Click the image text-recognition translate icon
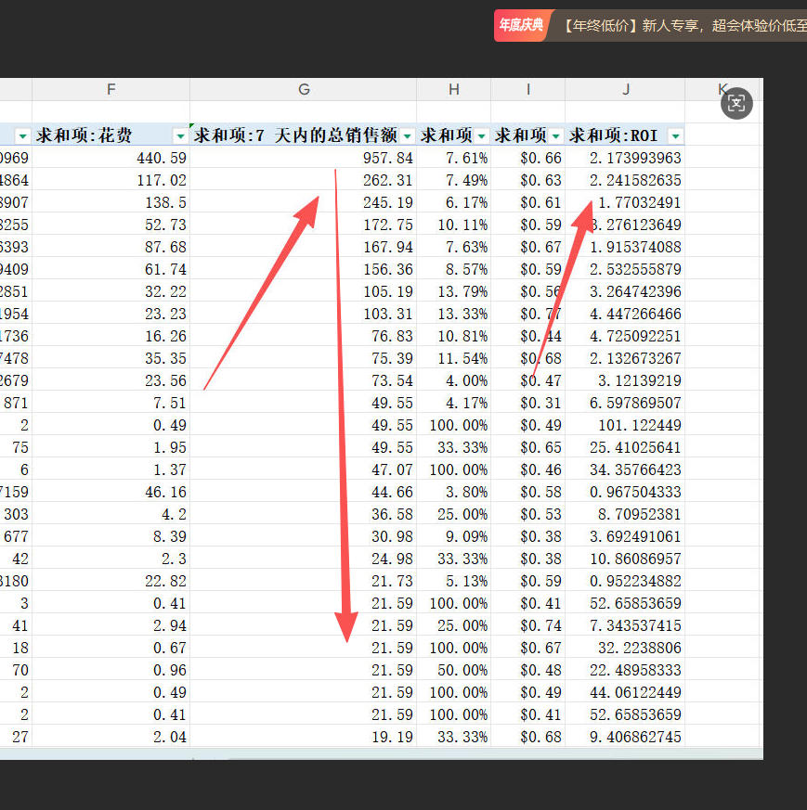This screenshot has width=807, height=810. coord(736,103)
